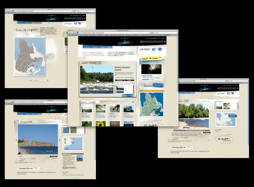Open the Régions tab in the center window
The width and height of the screenshot is (254, 187).
[103, 47]
